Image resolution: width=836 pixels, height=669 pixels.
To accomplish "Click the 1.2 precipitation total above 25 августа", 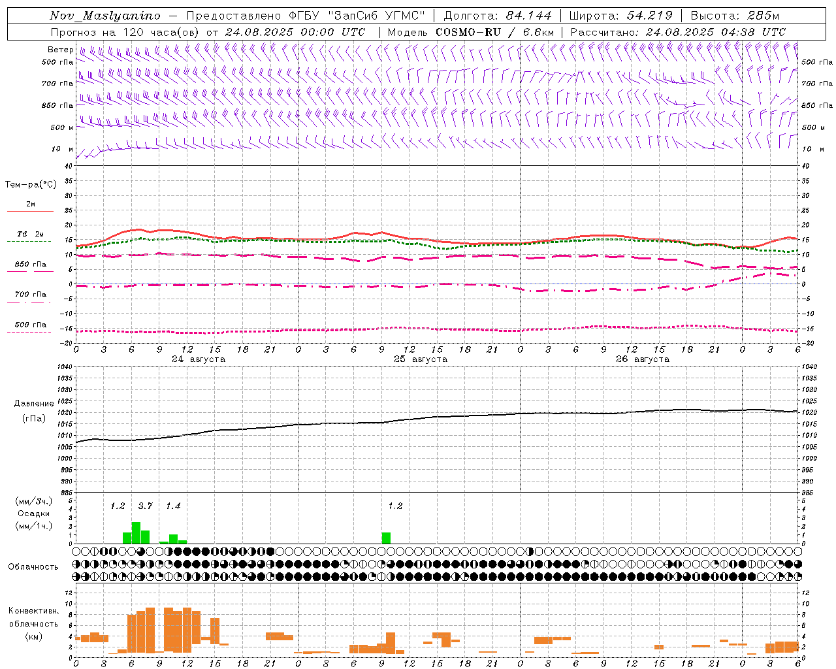I will 395,506.
